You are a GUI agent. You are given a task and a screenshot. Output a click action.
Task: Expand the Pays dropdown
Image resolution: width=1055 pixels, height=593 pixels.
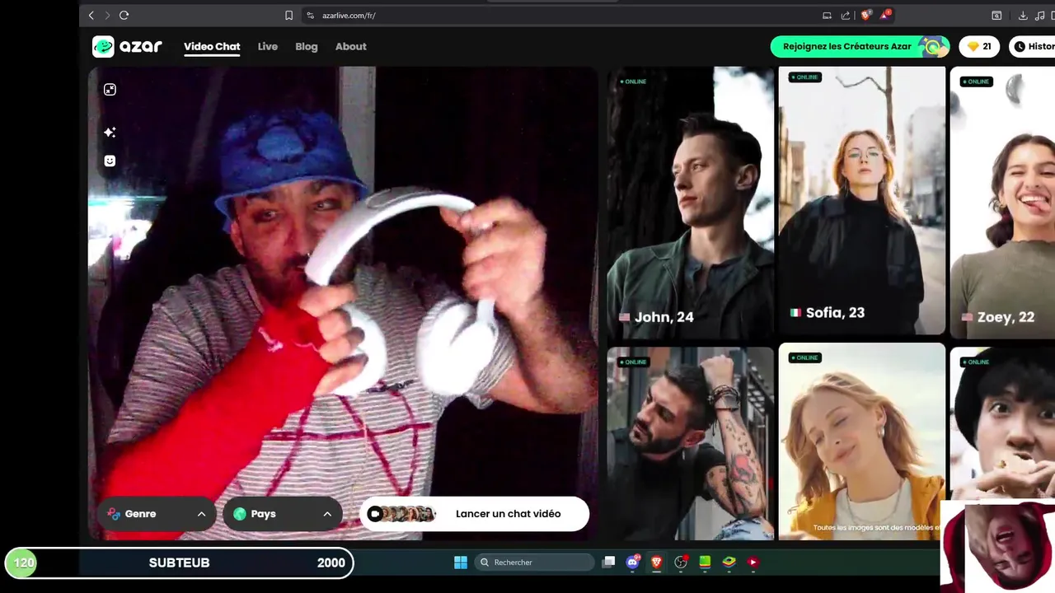(282, 514)
